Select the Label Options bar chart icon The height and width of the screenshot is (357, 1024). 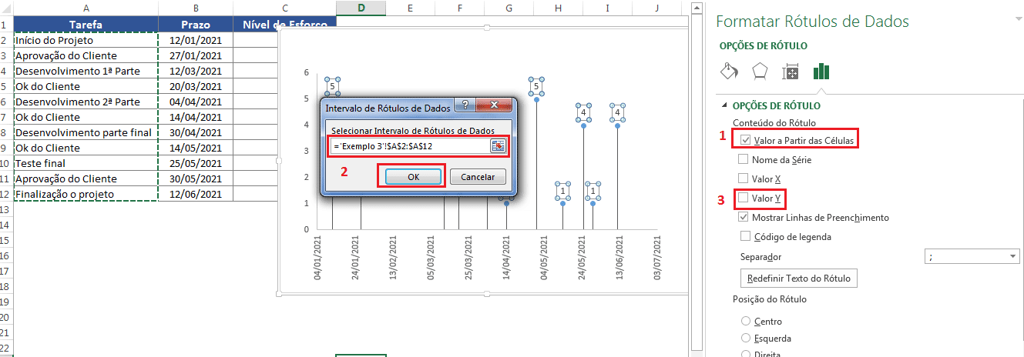tap(821, 72)
